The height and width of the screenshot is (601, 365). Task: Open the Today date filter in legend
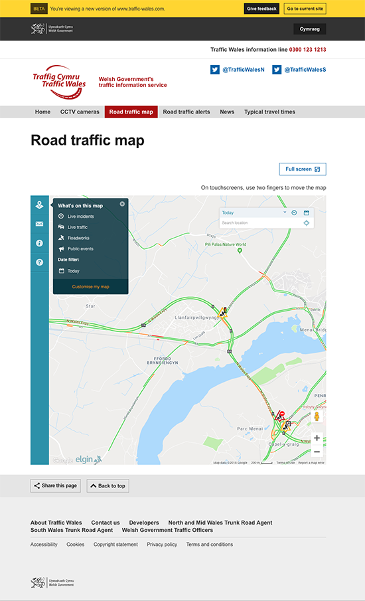[69, 271]
